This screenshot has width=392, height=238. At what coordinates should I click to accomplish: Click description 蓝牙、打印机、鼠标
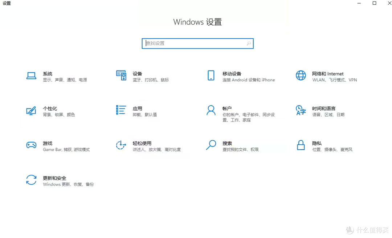tap(151, 80)
